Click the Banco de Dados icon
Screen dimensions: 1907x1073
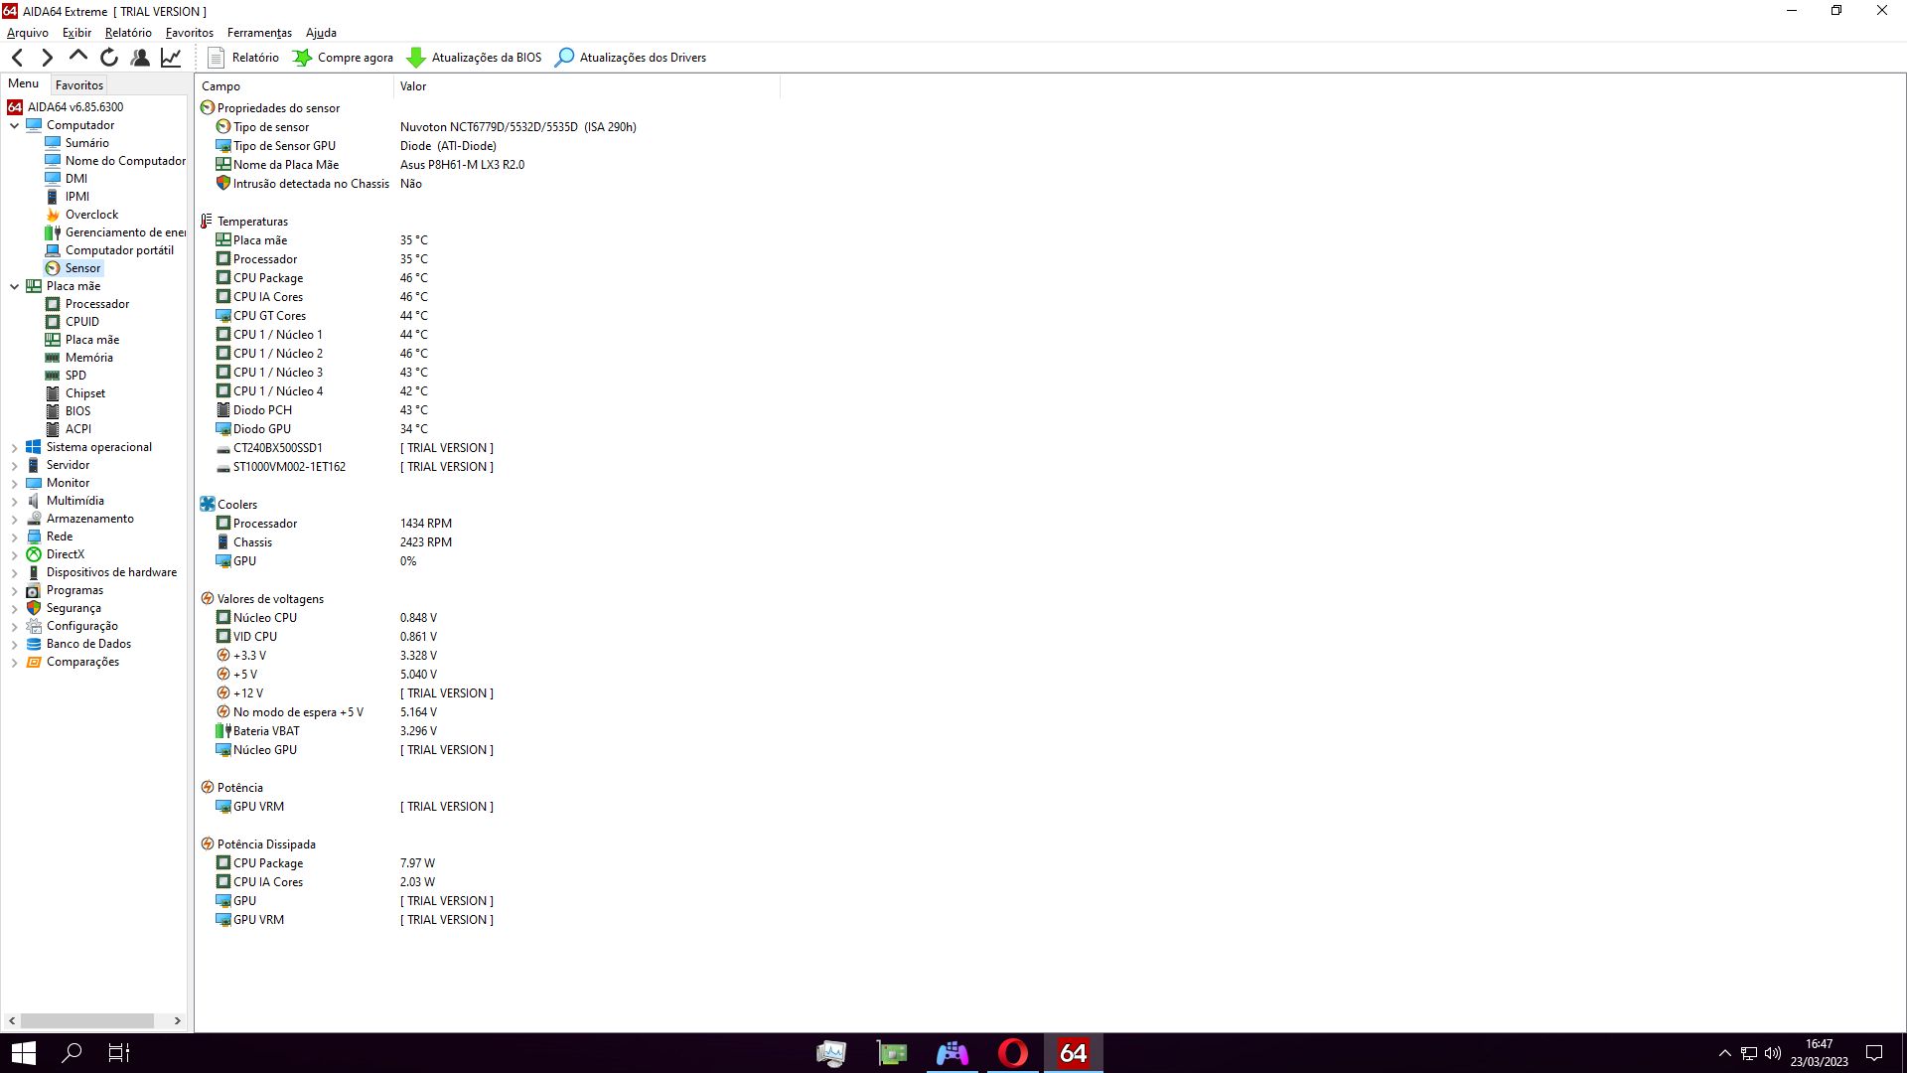coord(34,644)
